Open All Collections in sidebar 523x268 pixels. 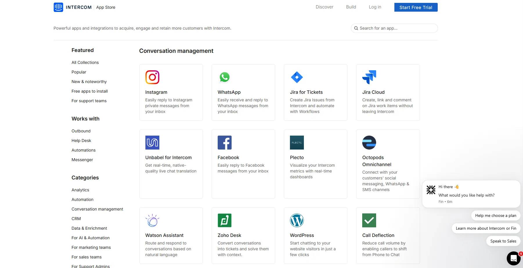tap(85, 62)
